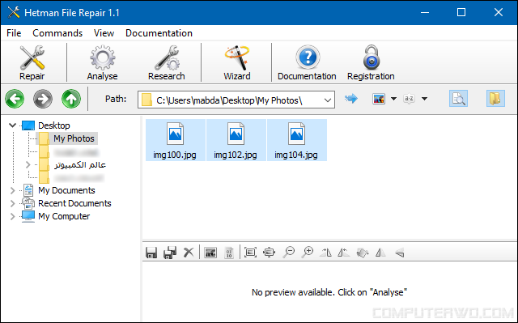
Task: Launch the Wizard
Action: (x=237, y=63)
